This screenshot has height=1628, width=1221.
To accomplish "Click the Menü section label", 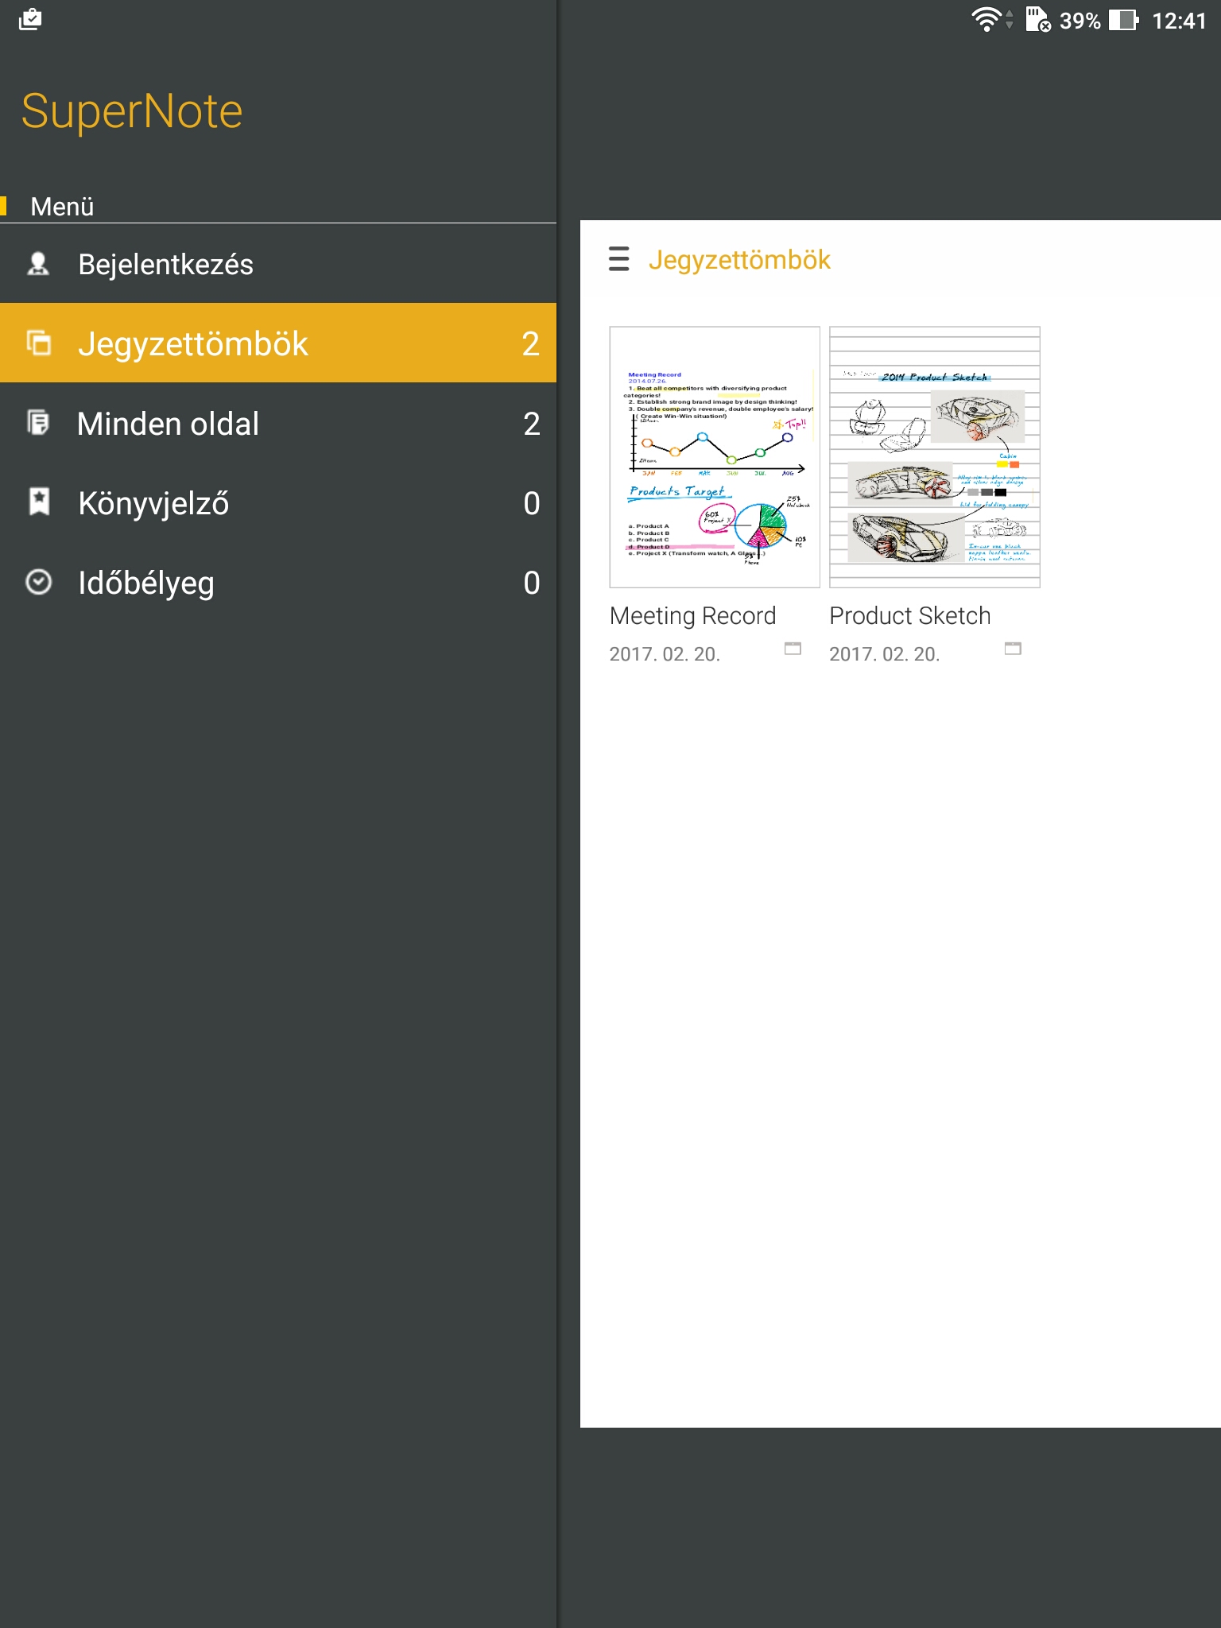I will coord(62,207).
